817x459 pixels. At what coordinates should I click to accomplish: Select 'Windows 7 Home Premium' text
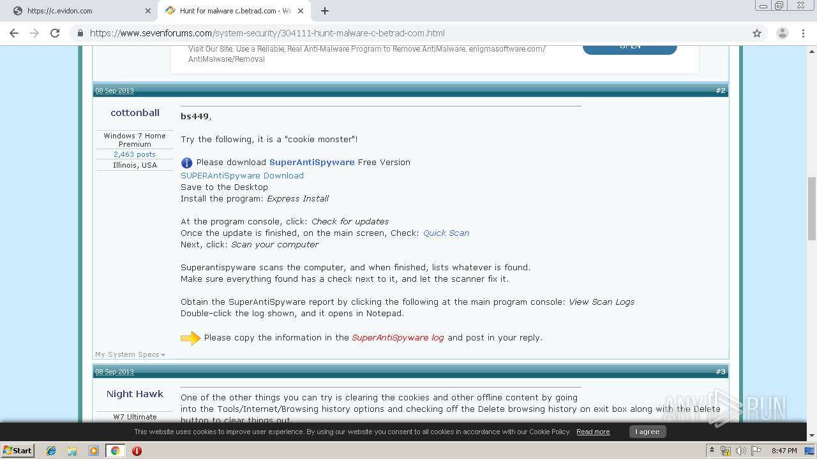tap(135, 140)
